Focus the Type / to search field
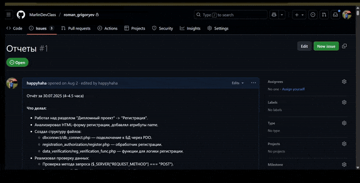The height and width of the screenshot is (183, 360). [x=230, y=15]
